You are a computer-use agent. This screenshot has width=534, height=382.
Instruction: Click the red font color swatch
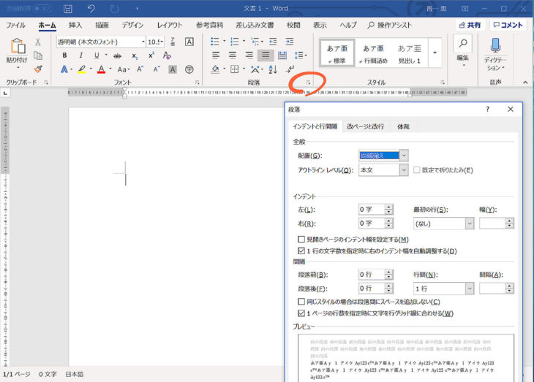(x=99, y=69)
